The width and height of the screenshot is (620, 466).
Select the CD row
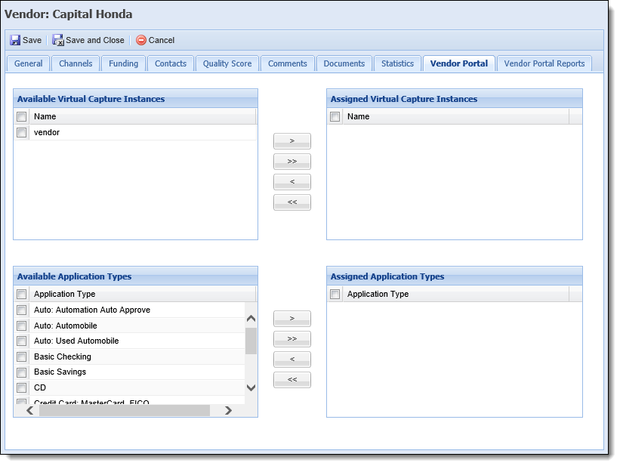(129, 387)
